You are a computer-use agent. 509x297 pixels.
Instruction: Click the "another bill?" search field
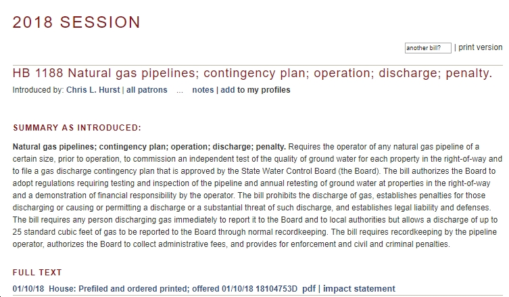coord(428,48)
